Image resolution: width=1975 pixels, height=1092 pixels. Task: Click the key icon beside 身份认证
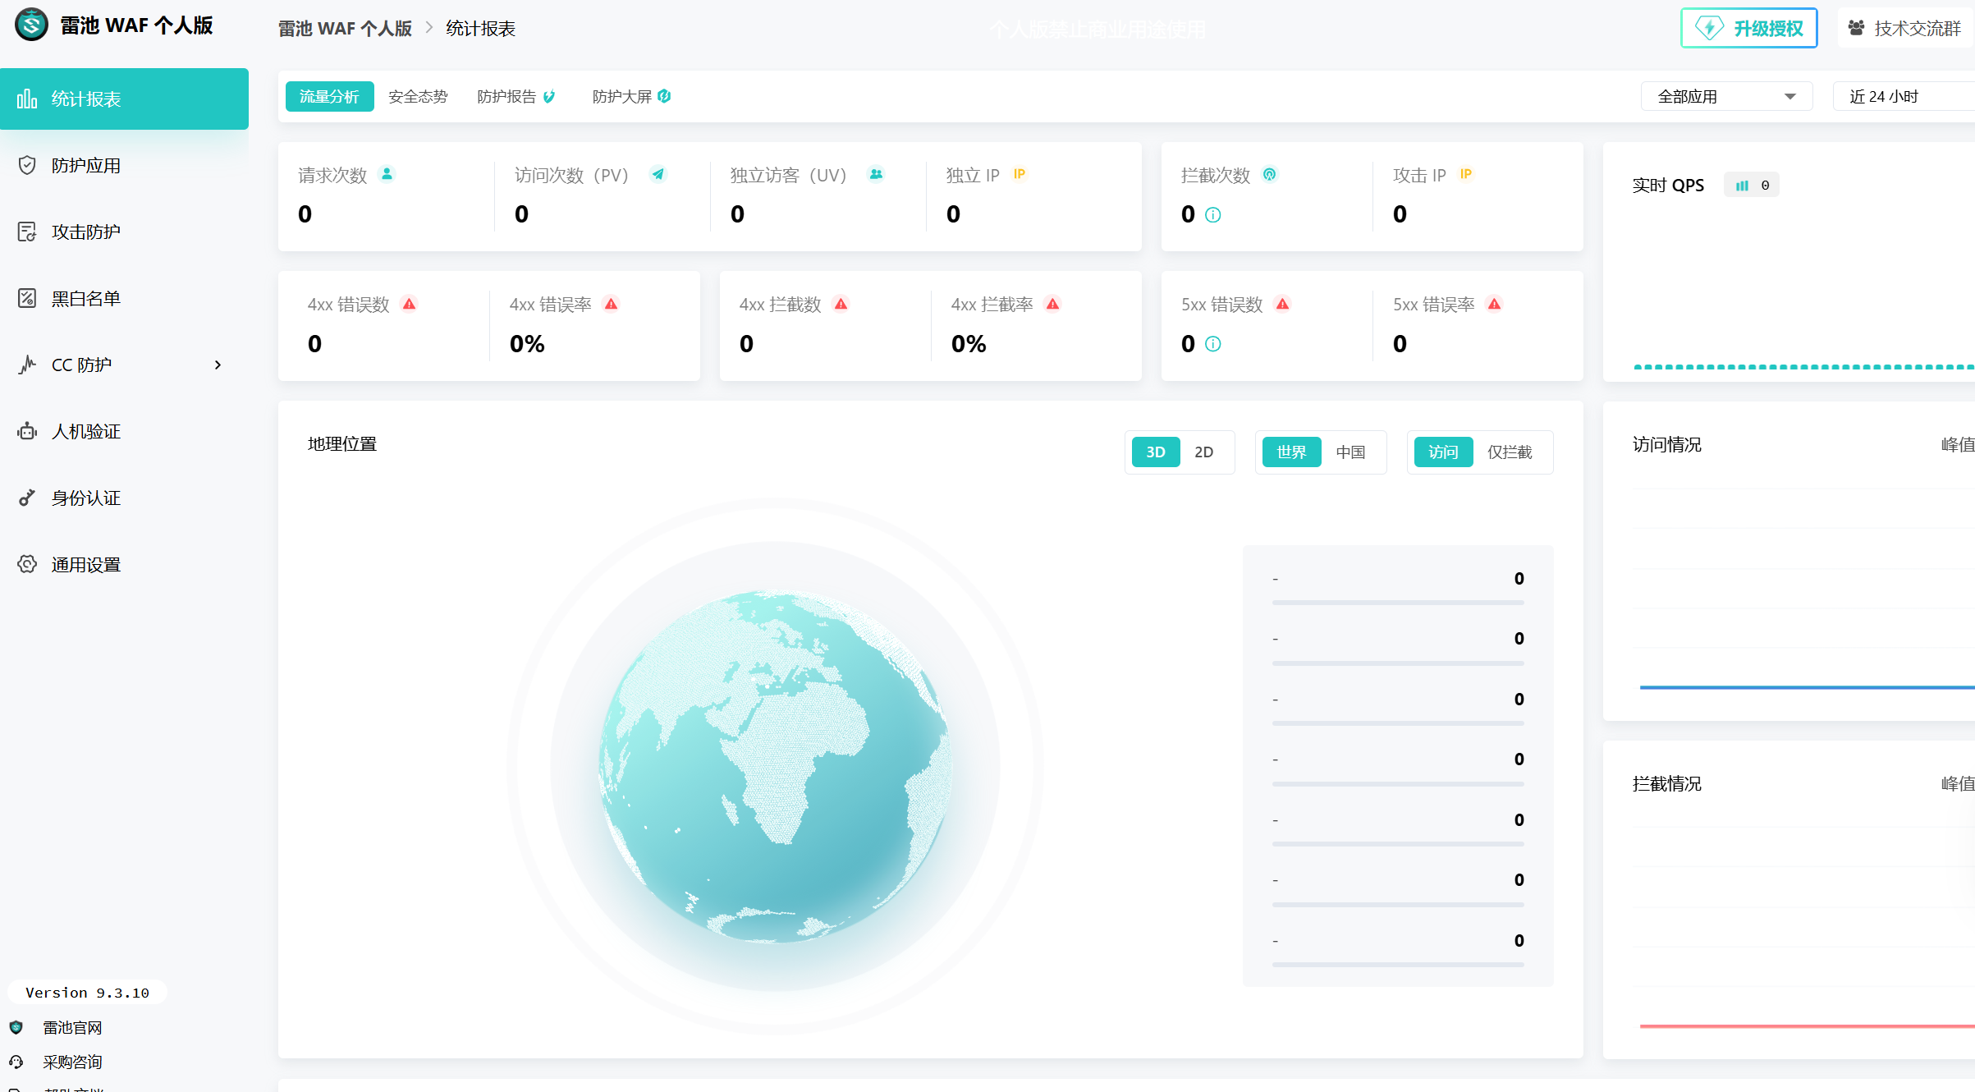tap(27, 498)
